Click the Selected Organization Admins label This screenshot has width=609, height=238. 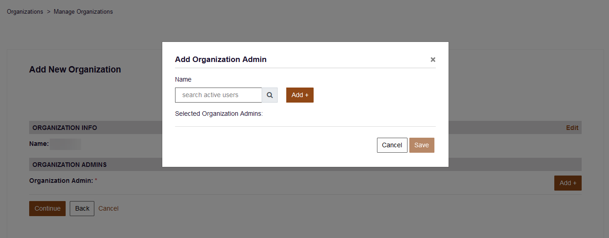(x=219, y=114)
